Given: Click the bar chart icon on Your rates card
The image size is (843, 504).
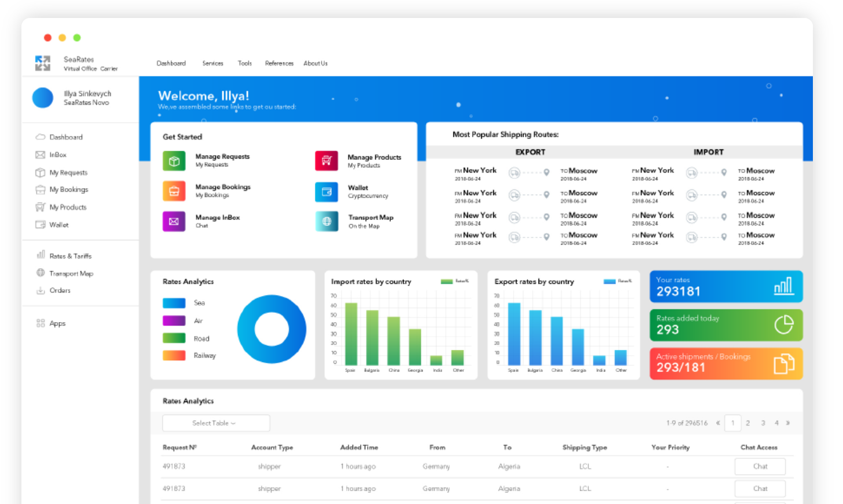Looking at the screenshot, I should (x=784, y=286).
